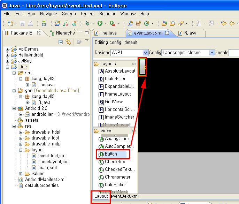Collapse the src folder node
239x204 pixels.
(14, 73)
